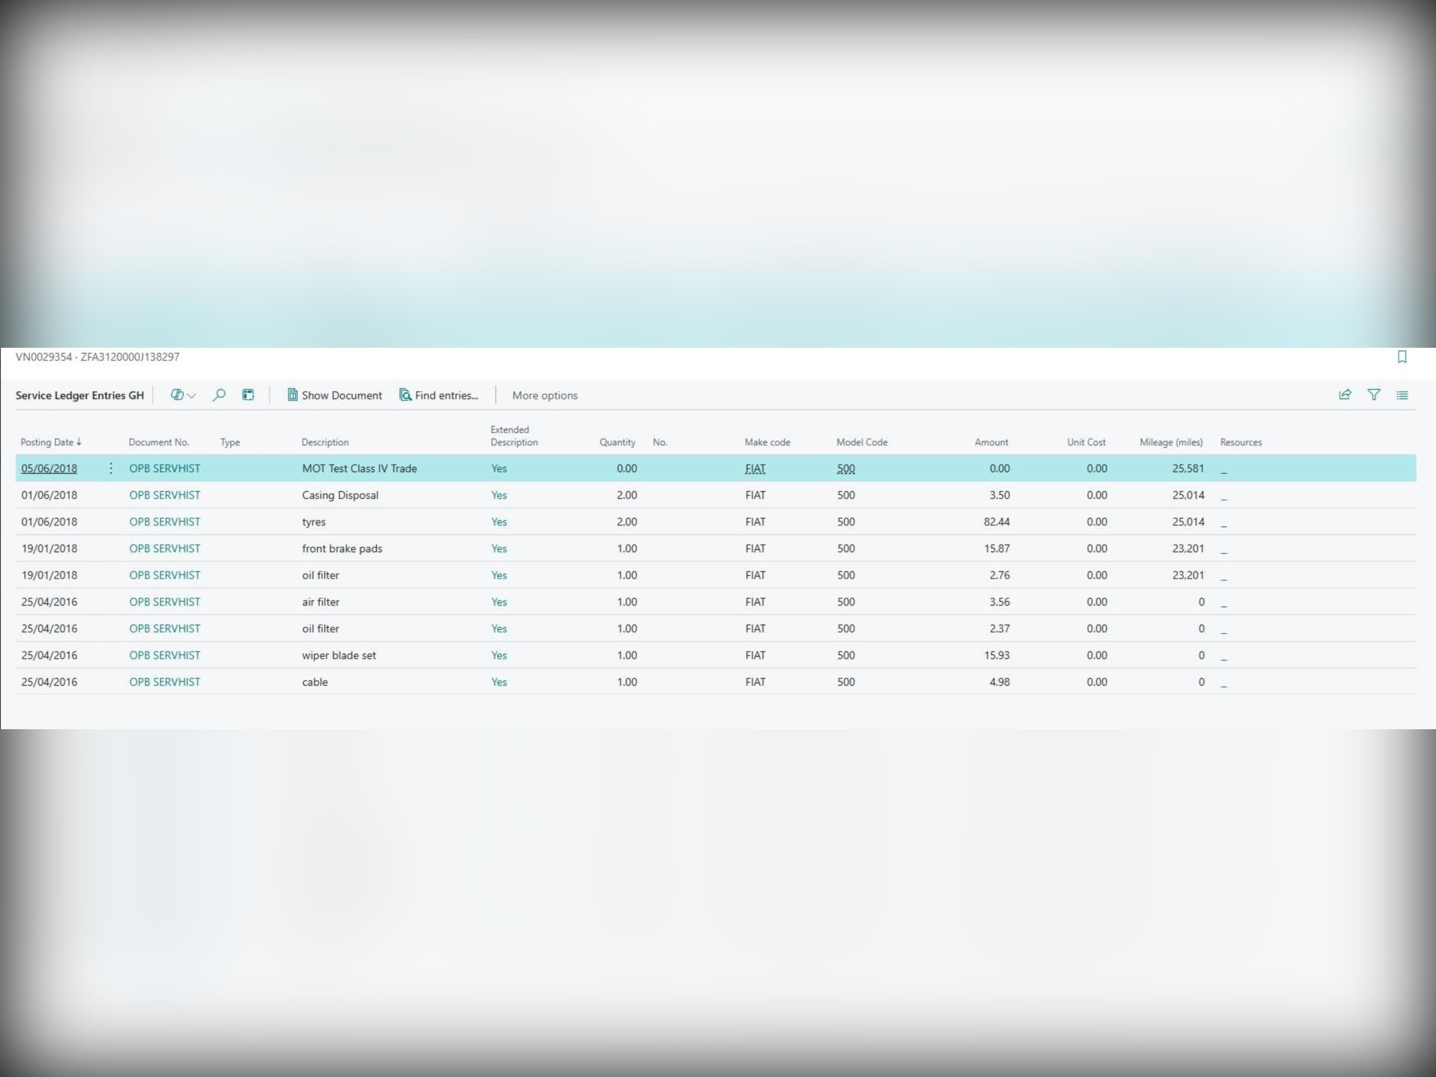The height and width of the screenshot is (1077, 1436).
Task: Click Yes extended description for wiper blade set
Action: point(499,655)
